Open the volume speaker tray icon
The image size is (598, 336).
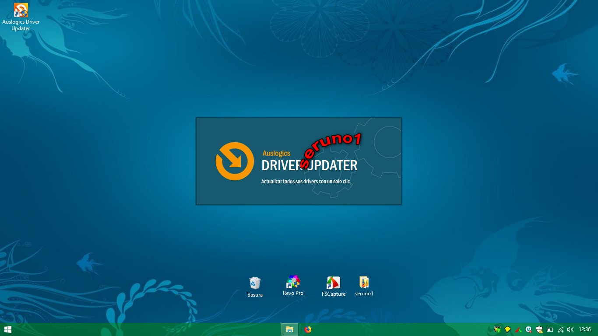coord(570,329)
